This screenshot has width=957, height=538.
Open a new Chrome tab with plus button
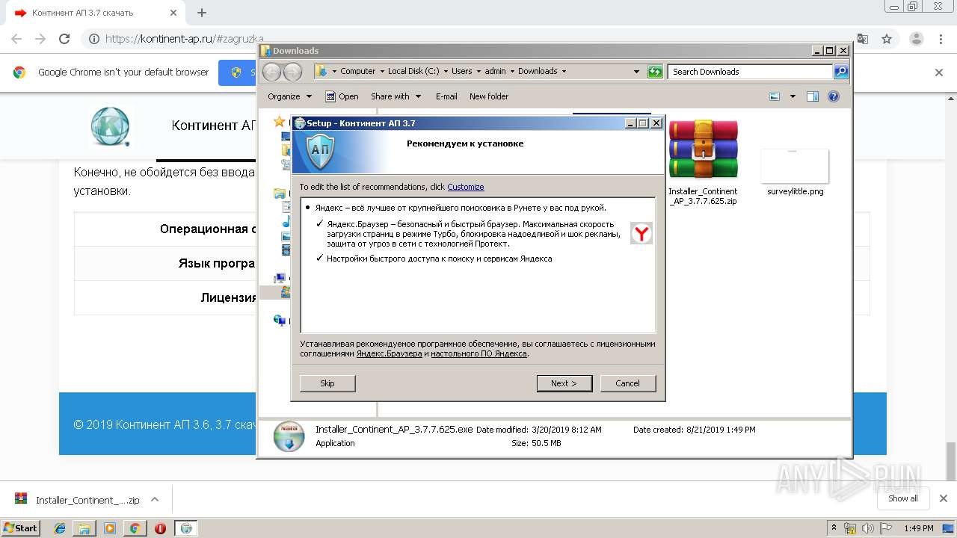[x=202, y=13]
